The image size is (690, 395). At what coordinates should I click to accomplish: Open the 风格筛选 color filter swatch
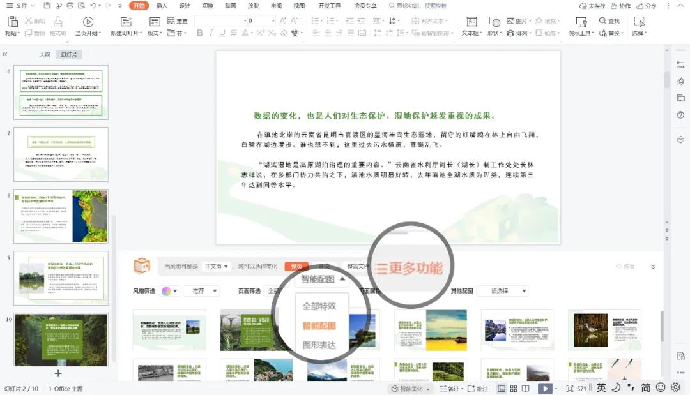[x=167, y=290]
